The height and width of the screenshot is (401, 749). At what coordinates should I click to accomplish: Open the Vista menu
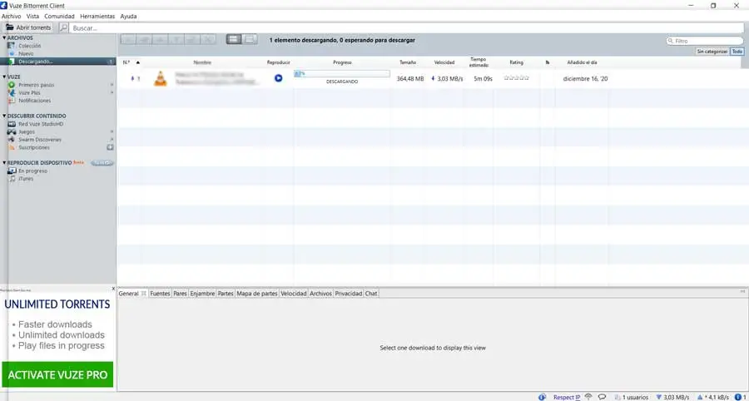pyautogui.click(x=32, y=17)
